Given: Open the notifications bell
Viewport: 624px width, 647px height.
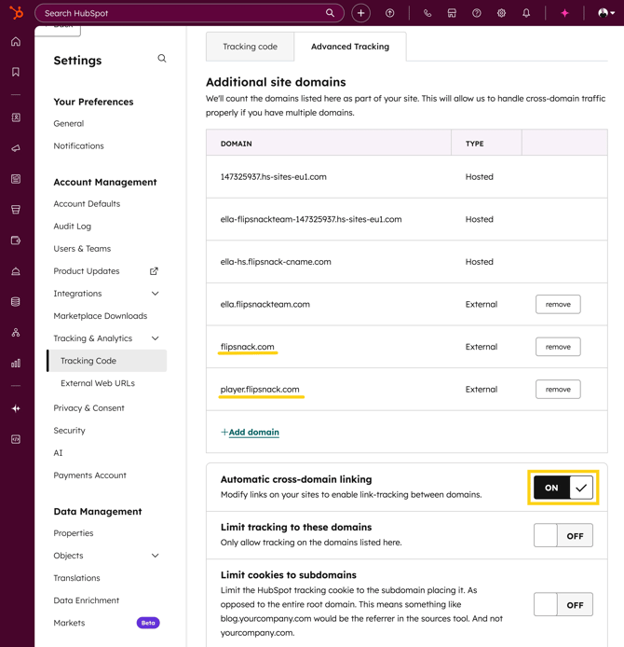Looking at the screenshot, I should 526,13.
